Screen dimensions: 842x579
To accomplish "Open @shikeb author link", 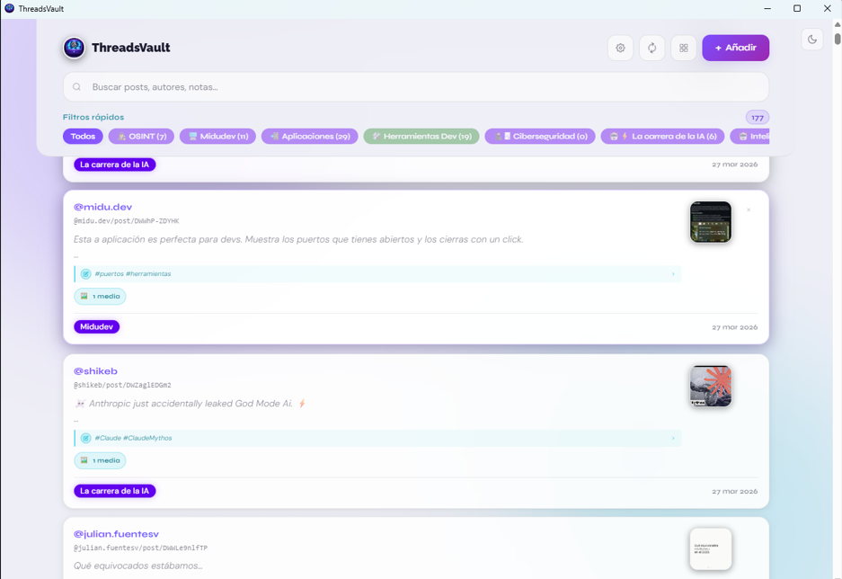I will pyautogui.click(x=95, y=371).
